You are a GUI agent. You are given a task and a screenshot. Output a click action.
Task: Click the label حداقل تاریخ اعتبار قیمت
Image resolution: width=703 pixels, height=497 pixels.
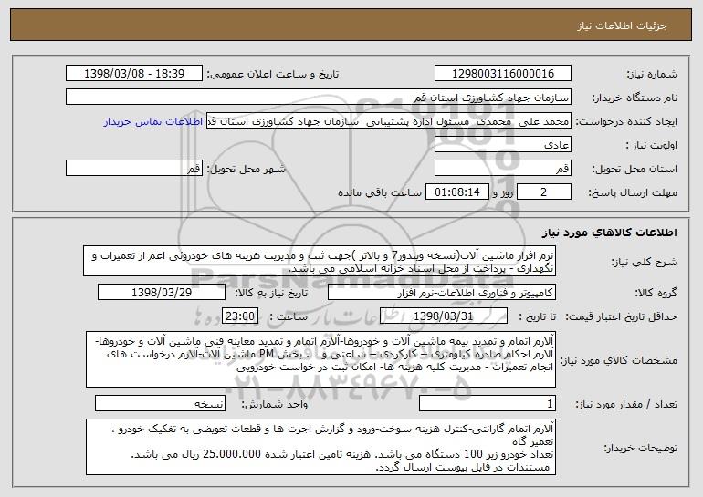[x=622, y=317]
